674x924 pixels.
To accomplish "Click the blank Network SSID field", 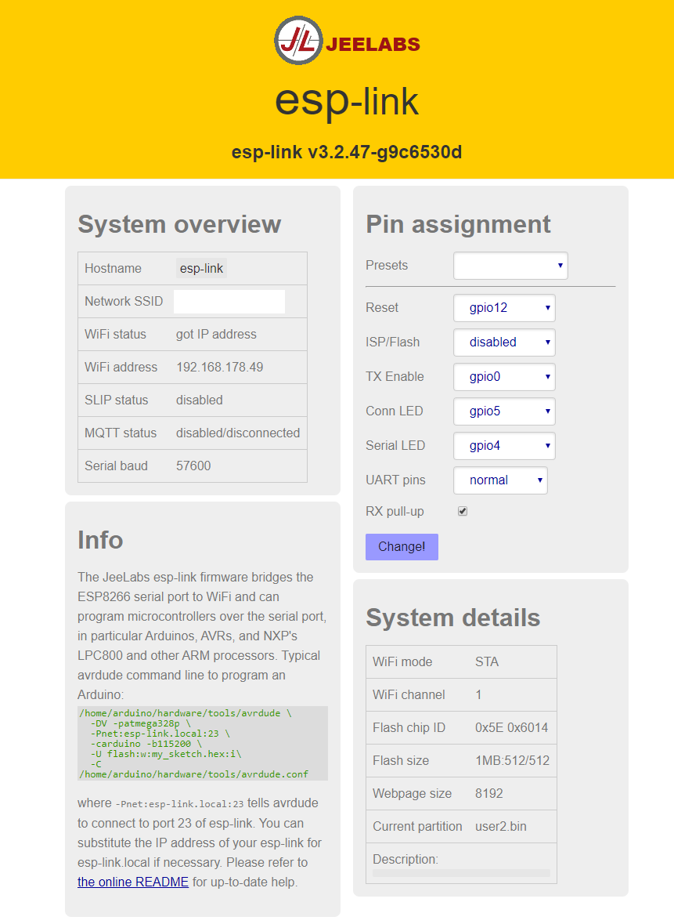I will tap(229, 302).
